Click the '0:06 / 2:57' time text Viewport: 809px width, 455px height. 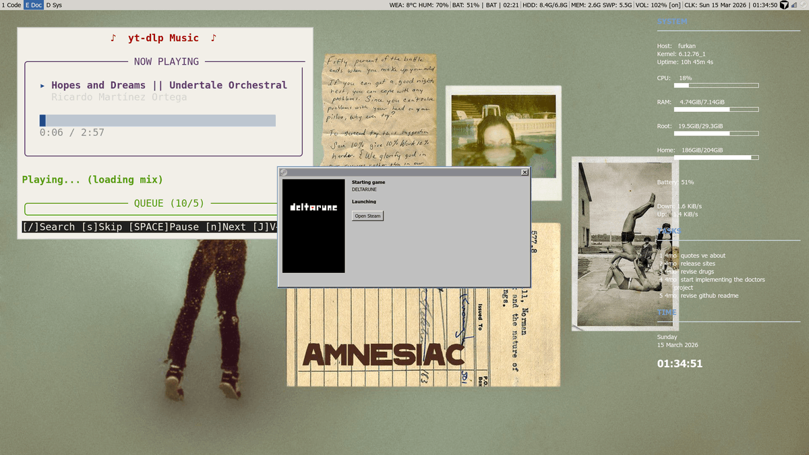(x=72, y=133)
